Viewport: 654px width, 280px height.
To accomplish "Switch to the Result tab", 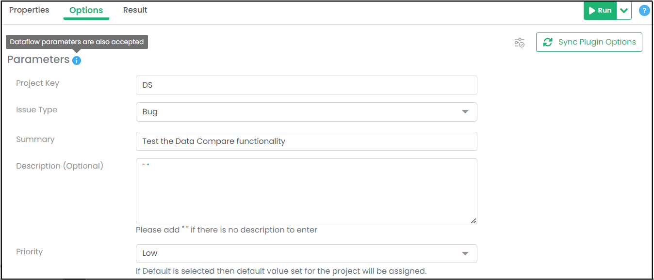I will (x=135, y=10).
